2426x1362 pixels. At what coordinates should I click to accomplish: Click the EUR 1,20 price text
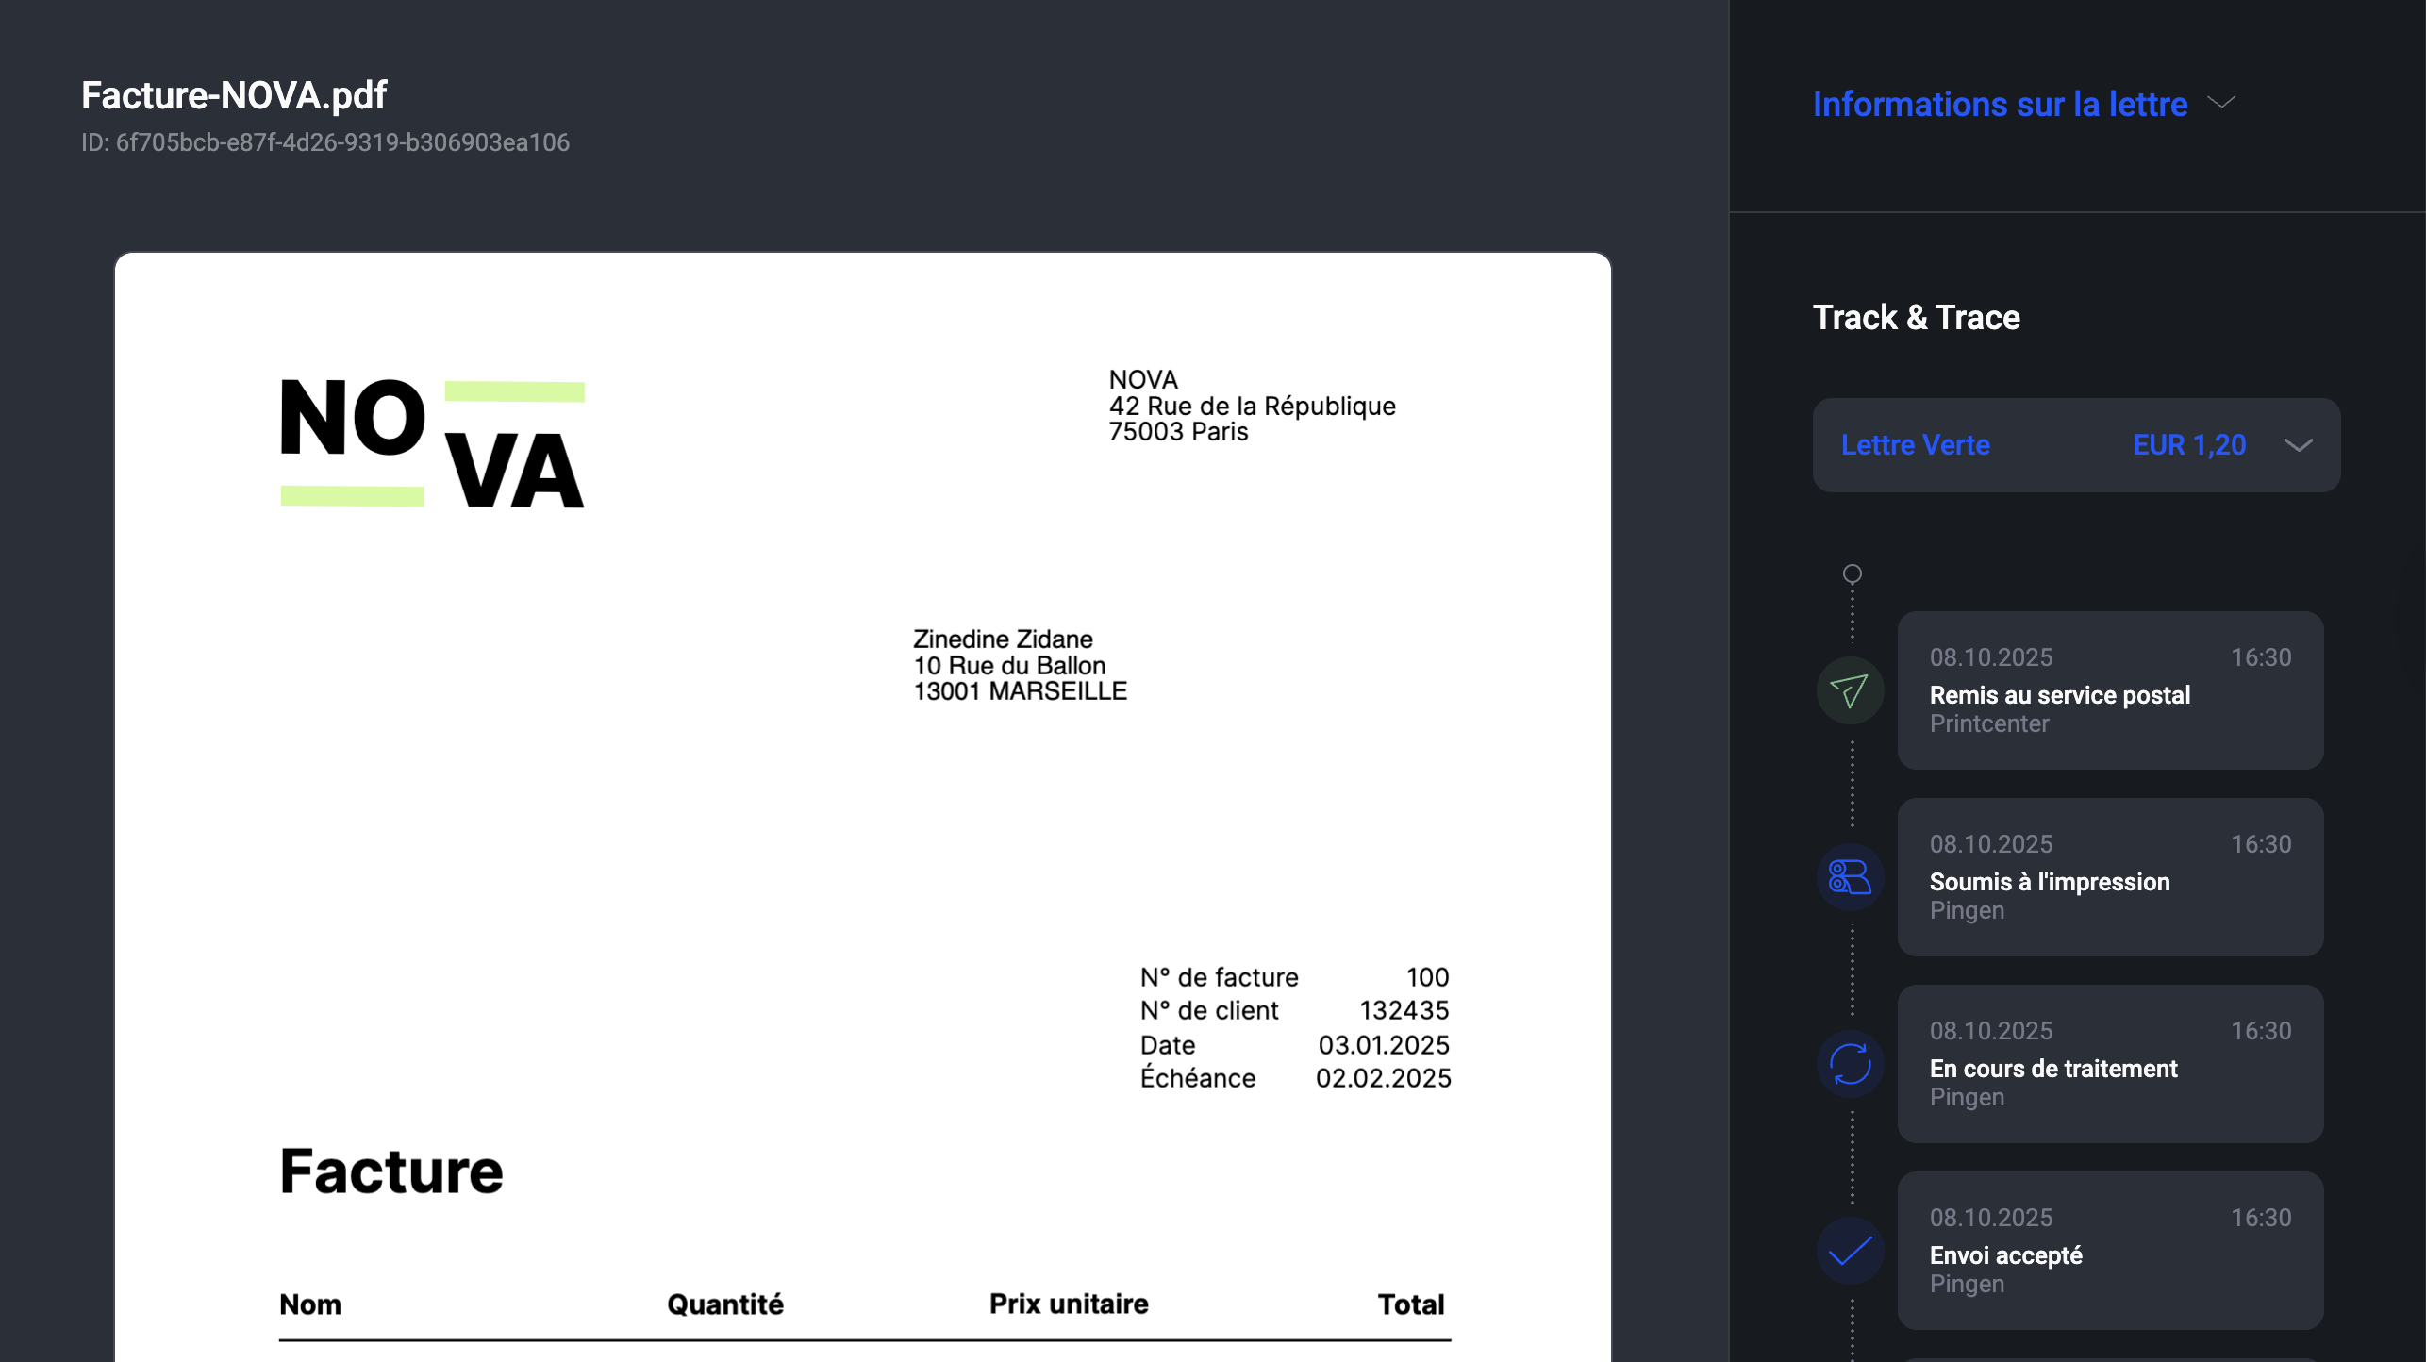pyautogui.click(x=2188, y=445)
